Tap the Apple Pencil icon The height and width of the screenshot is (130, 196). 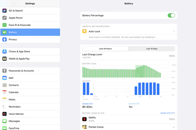[x=5, y=18]
